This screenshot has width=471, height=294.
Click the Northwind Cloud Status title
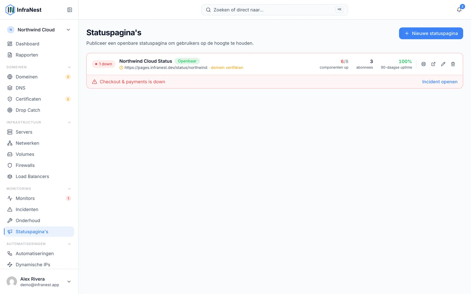(x=146, y=61)
